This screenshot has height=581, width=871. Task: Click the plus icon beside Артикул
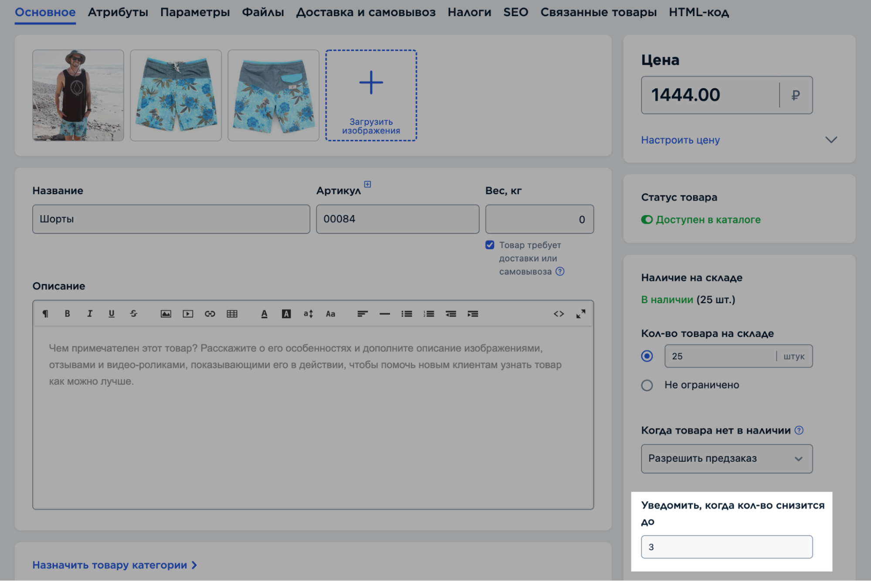pos(368,184)
